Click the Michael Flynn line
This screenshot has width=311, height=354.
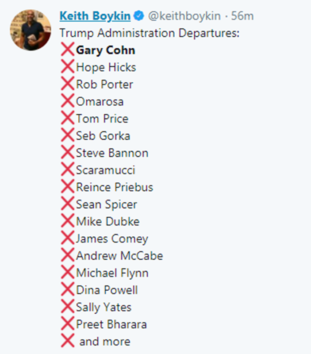pos(112,273)
